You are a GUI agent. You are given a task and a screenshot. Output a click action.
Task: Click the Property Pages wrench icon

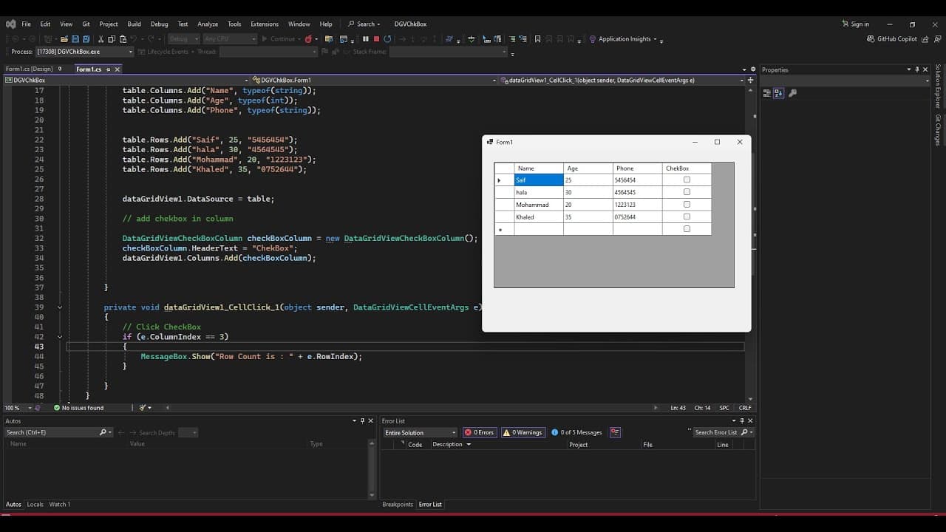point(793,93)
